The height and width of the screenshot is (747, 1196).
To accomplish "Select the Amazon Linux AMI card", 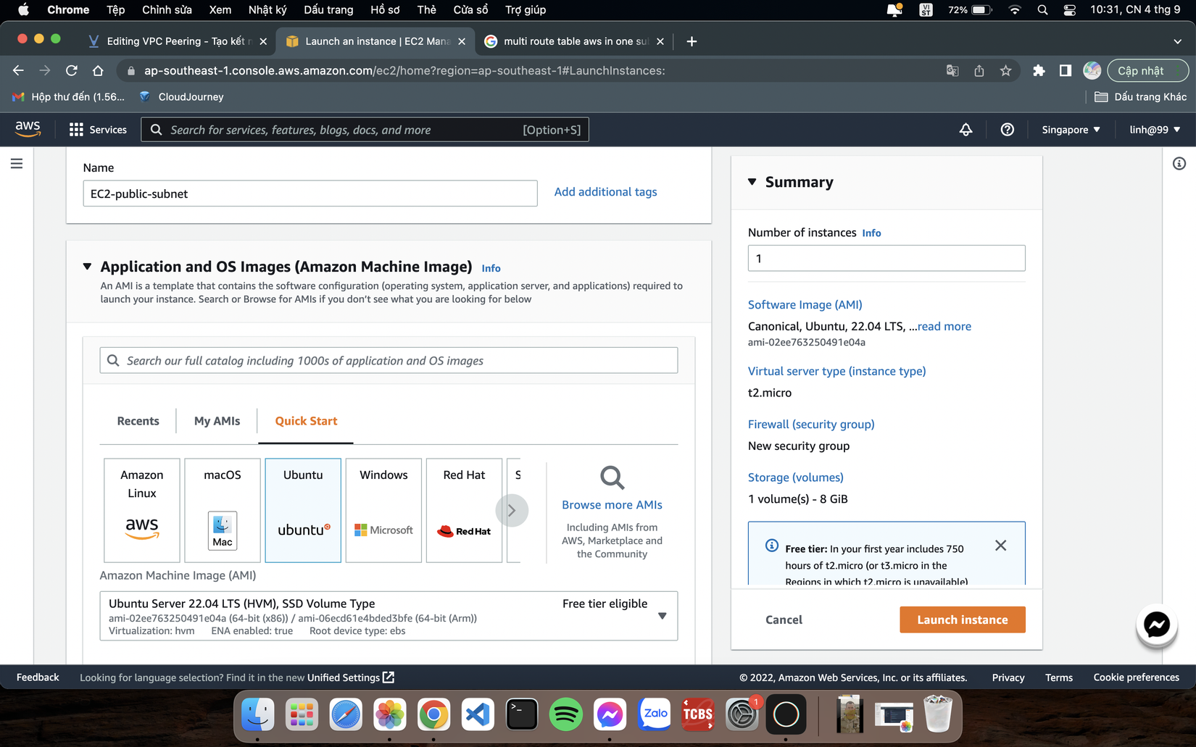I will point(142,510).
